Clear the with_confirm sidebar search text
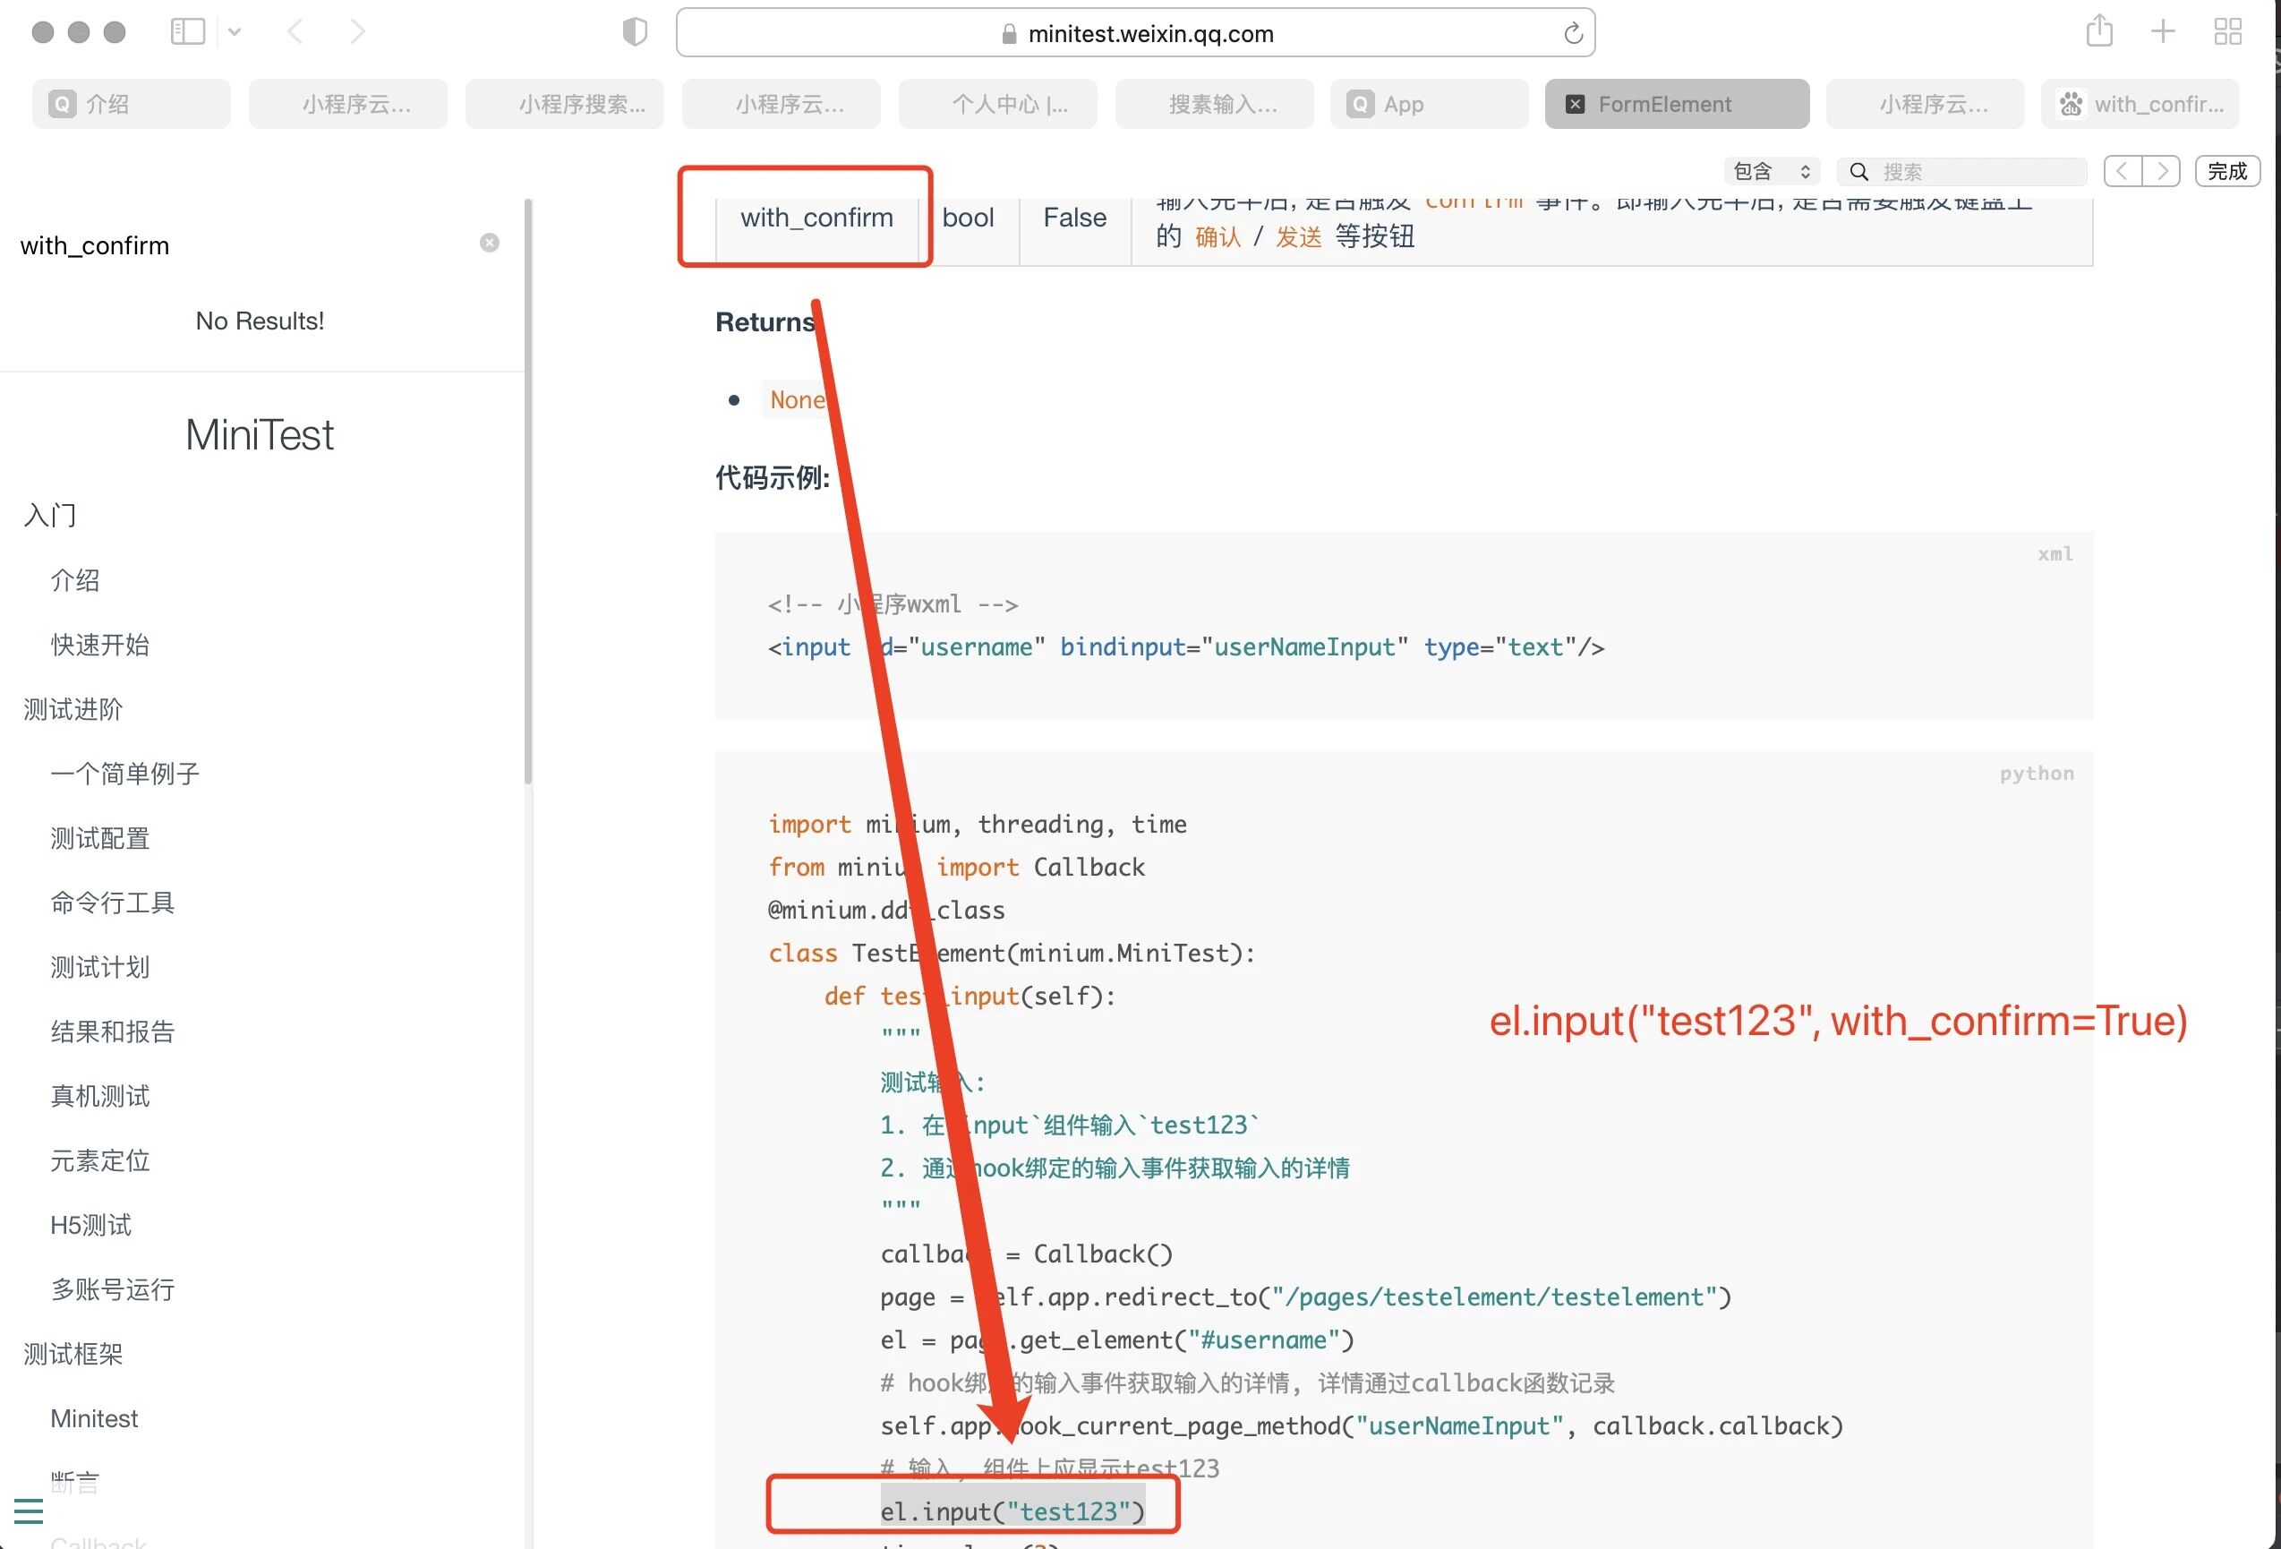 coord(490,243)
